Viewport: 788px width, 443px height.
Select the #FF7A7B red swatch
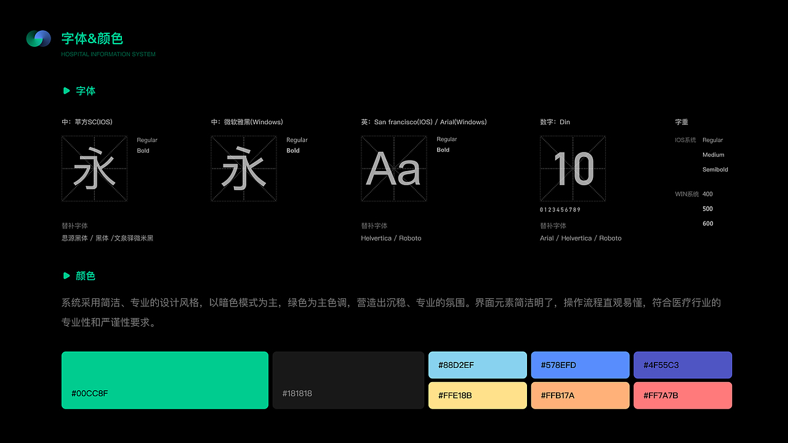682,395
